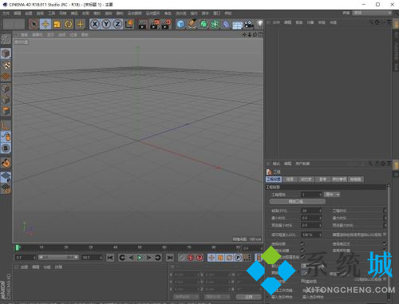This screenshot has height=304, width=399.
Task: Toggle the Z axis lock
Action: (x=117, y=24)
